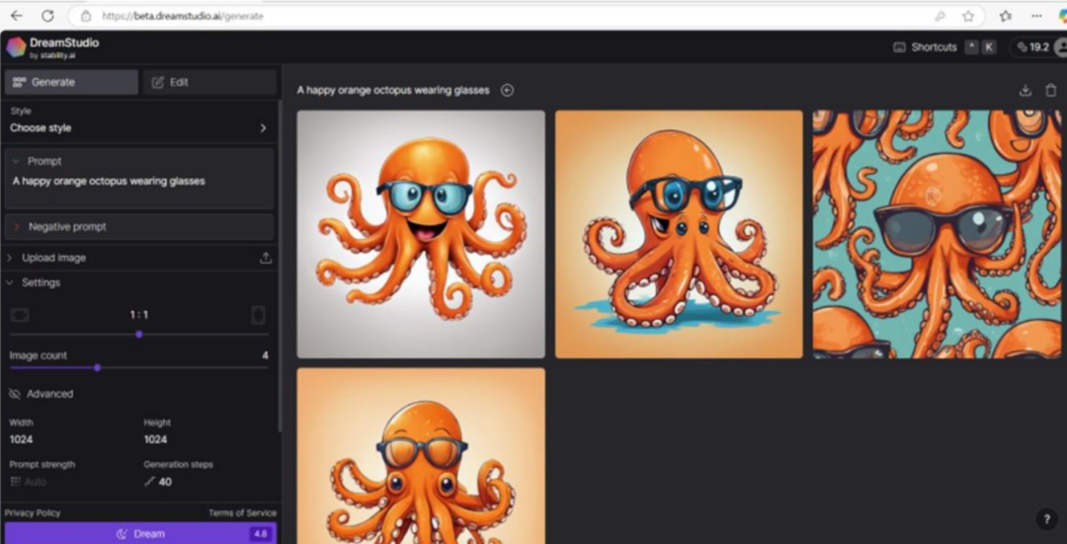Open the Choose style selector
Screen dimensions: 1067x544
pyautogui.click(x=138, y=127)
